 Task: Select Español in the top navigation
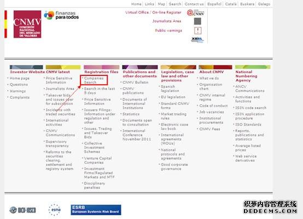[214, 4]
